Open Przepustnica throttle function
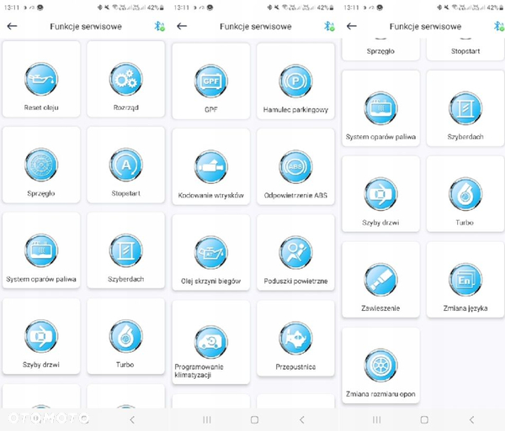The width and height of the screenshot is (505, 431). pyautogui.click(x=295, y=338)
